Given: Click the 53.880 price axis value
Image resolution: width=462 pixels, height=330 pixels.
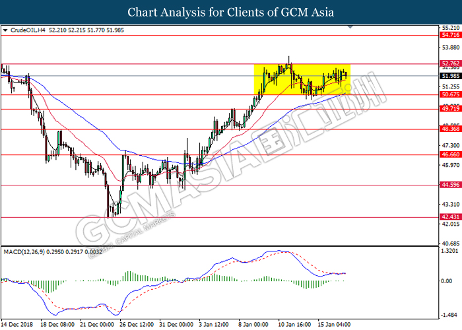Looking at the screenshot, I should (x=451, y=48).
